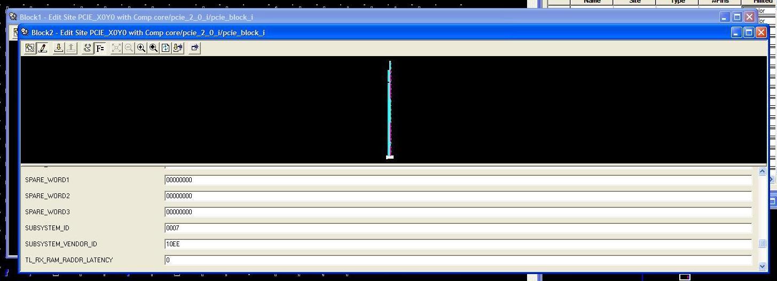This screenshot has height=281, width=777.
Task: Click the save changes down-arrow icon
Action: point(59,48)
